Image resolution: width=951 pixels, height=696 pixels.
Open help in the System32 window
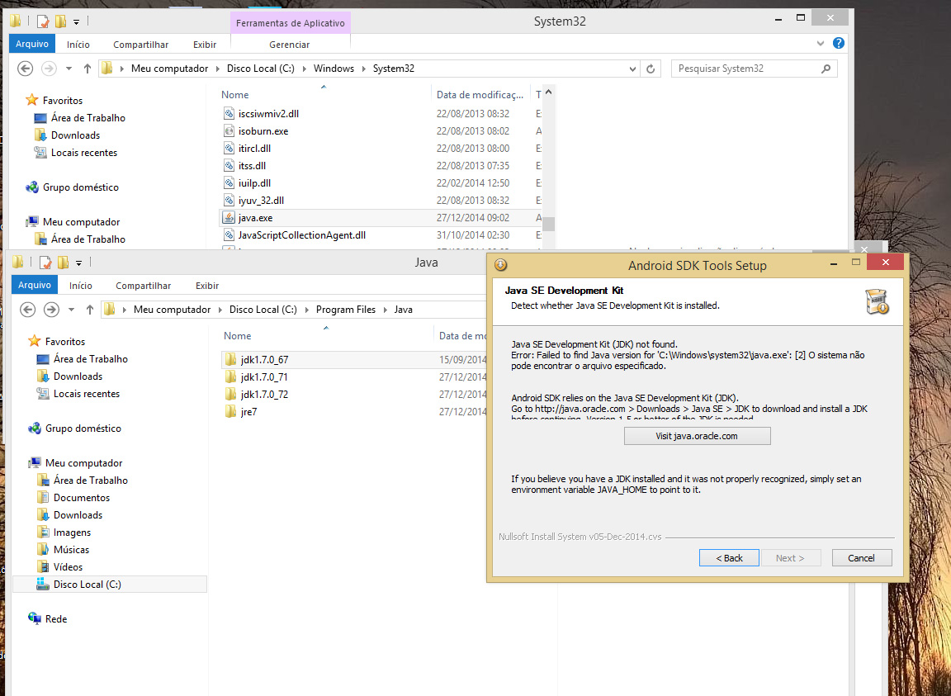[x=838, y=43]
